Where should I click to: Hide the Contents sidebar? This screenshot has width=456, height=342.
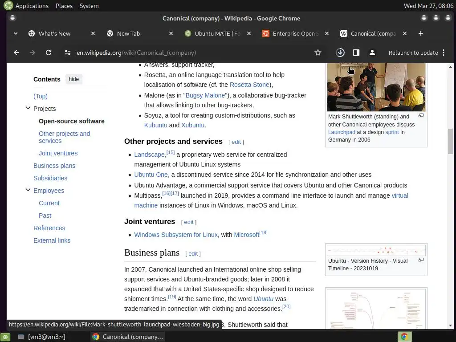74,79
